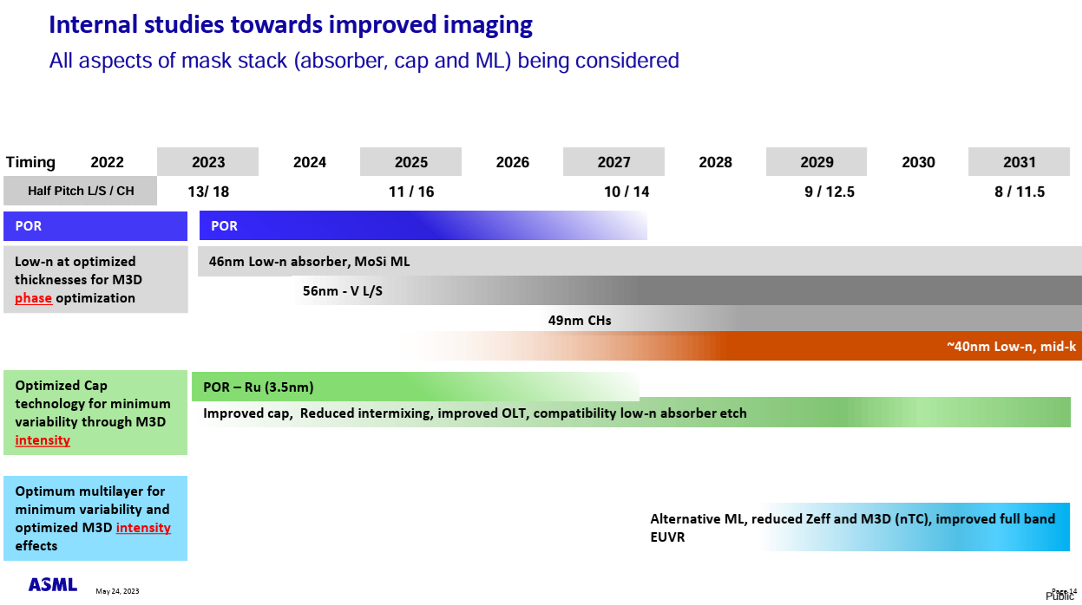Click the 2031 year box
The height and width of the screenshot is (605, 1082).
coord(1020,162)
